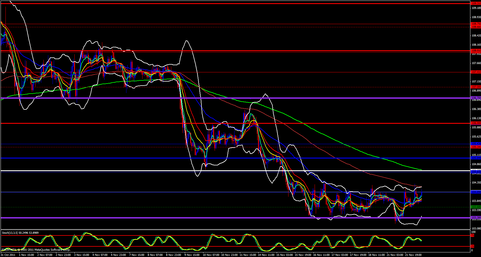Select the red 107.410 price label
The height and width of the screenshot is (257, 481).
(476, 72)
